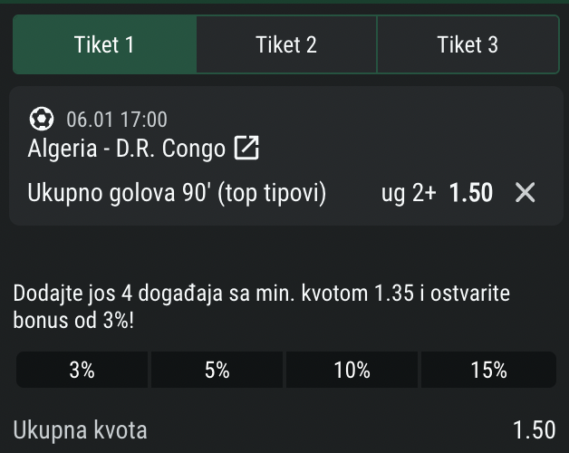Image resolution: width=569 pixels, height=453 pixels.
Task: Click the soccer ball sport icon
Action: coord(42,119)
